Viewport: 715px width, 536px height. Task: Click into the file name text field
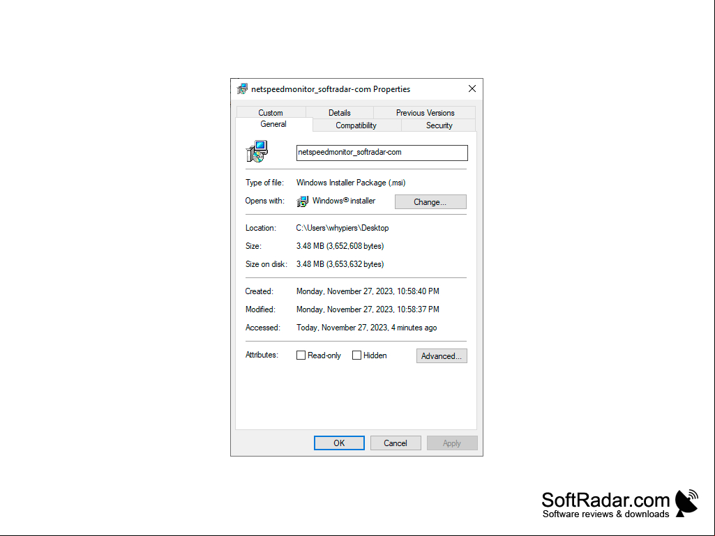coord(382,153)
